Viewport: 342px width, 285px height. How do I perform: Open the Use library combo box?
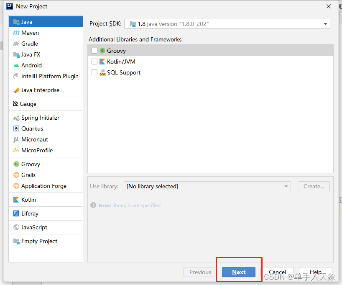click(207, 186)
